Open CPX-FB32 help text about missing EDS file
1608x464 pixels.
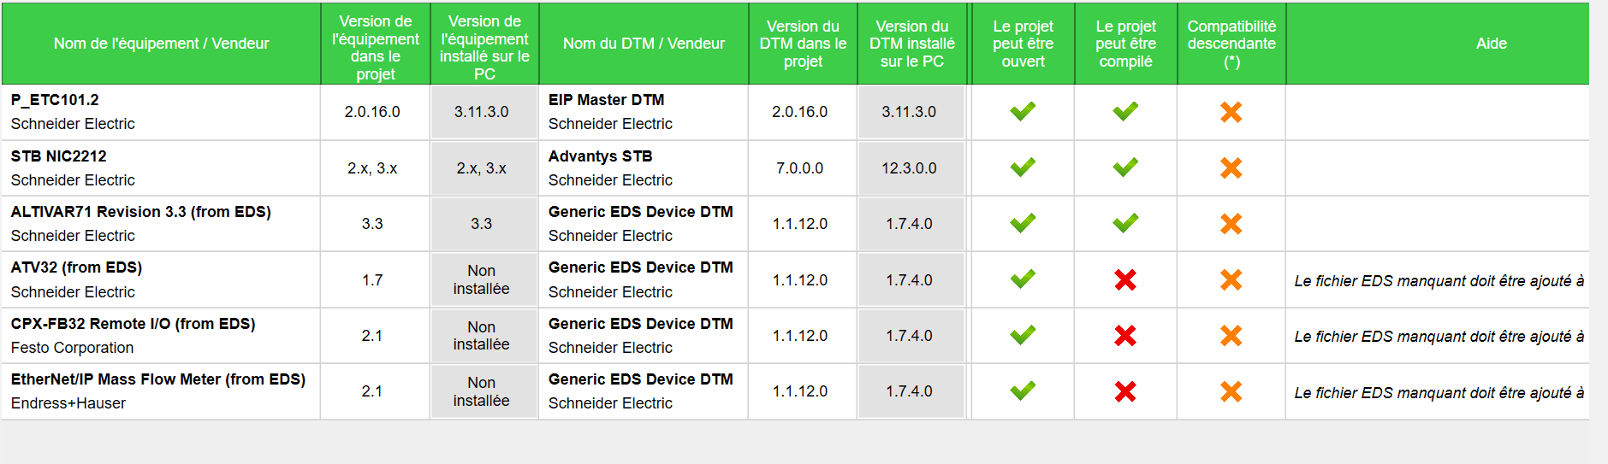[x=1439, y=337]
